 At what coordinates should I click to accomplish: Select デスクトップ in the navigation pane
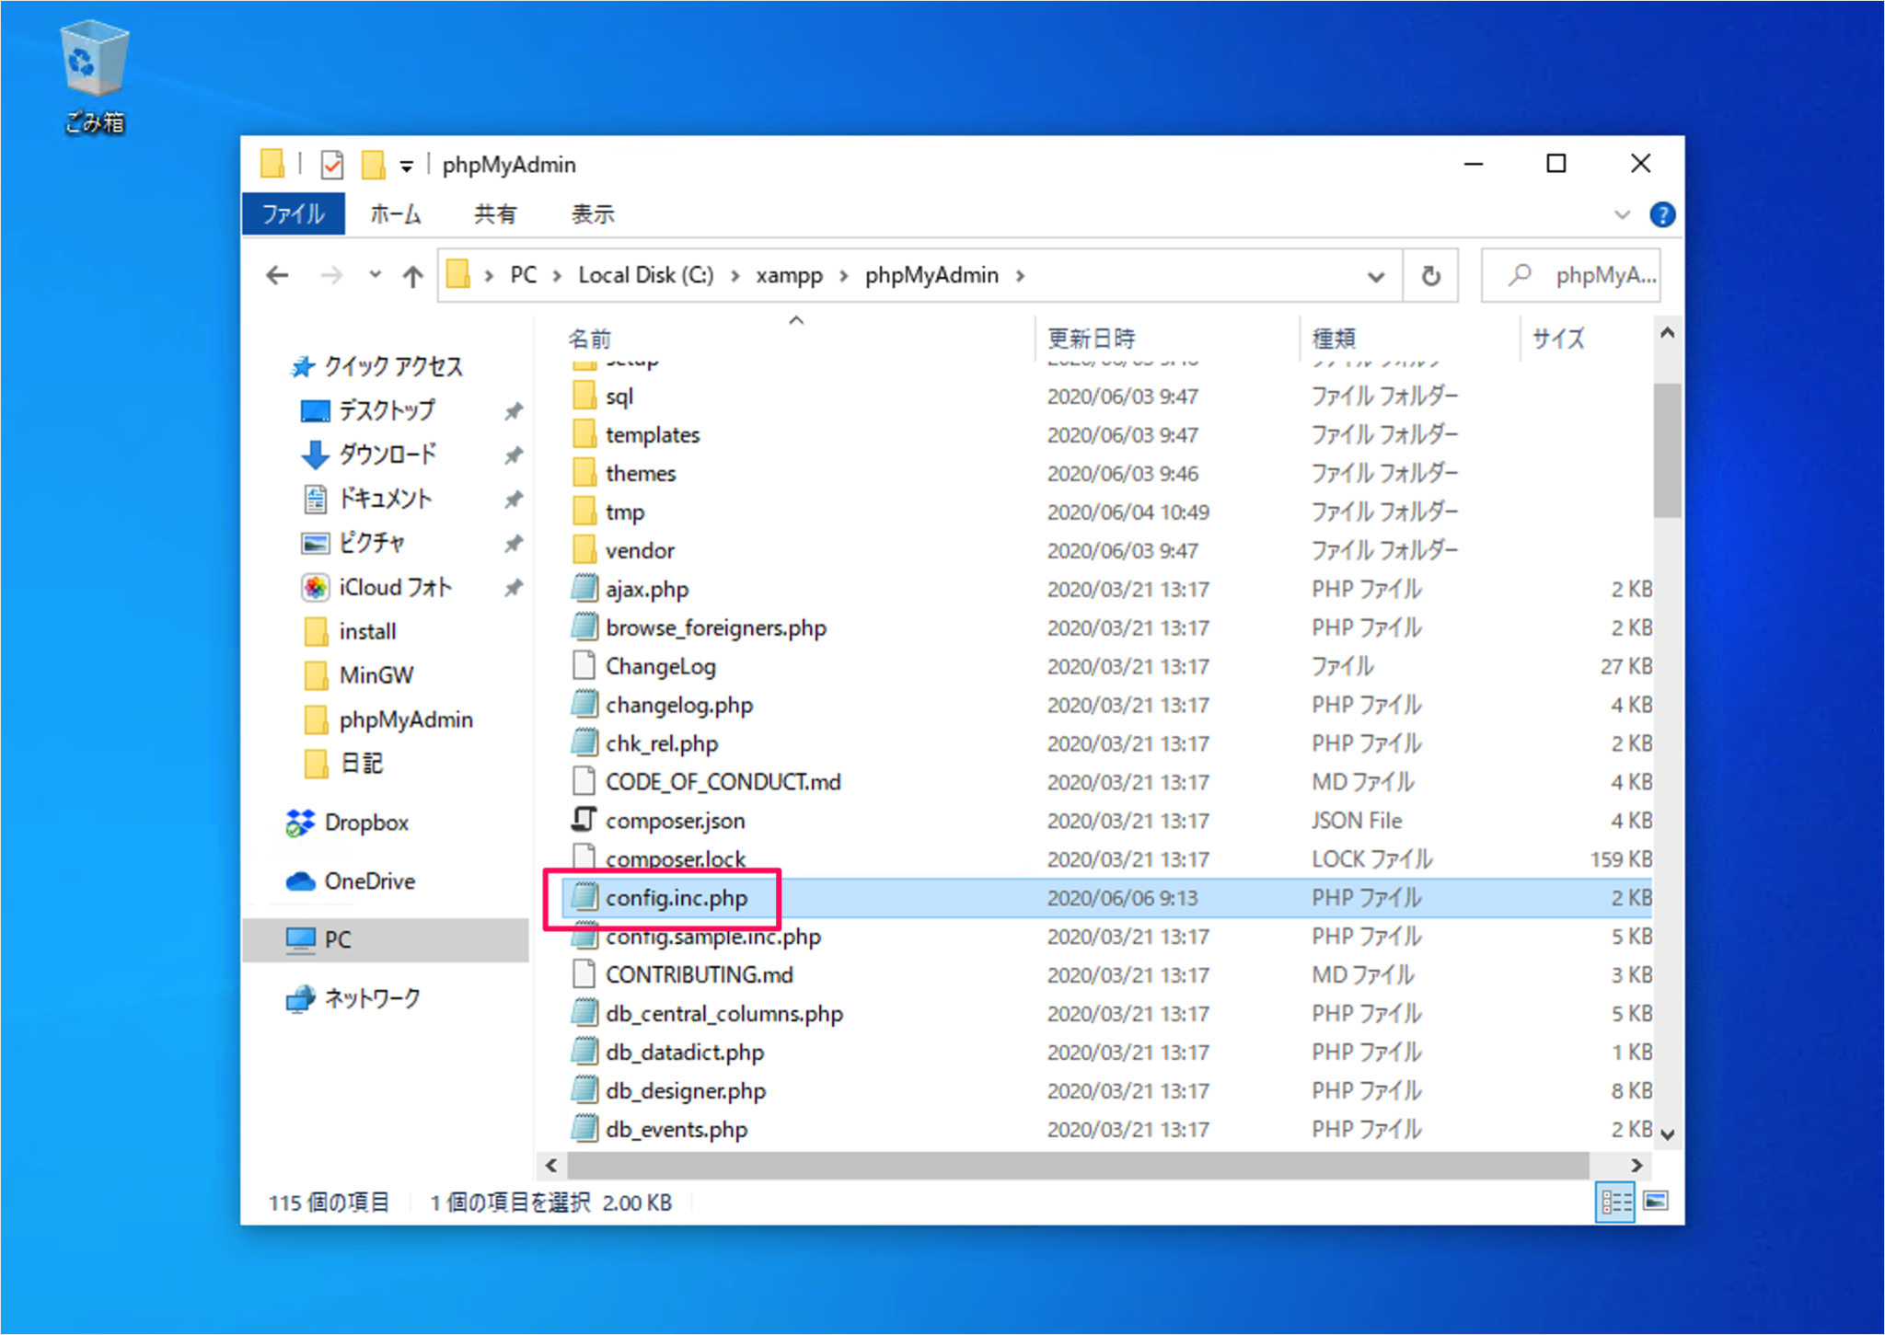[x=368, y=410]
